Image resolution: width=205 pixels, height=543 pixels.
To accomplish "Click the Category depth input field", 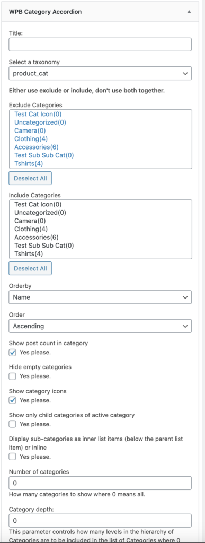I will click(100, 521).
